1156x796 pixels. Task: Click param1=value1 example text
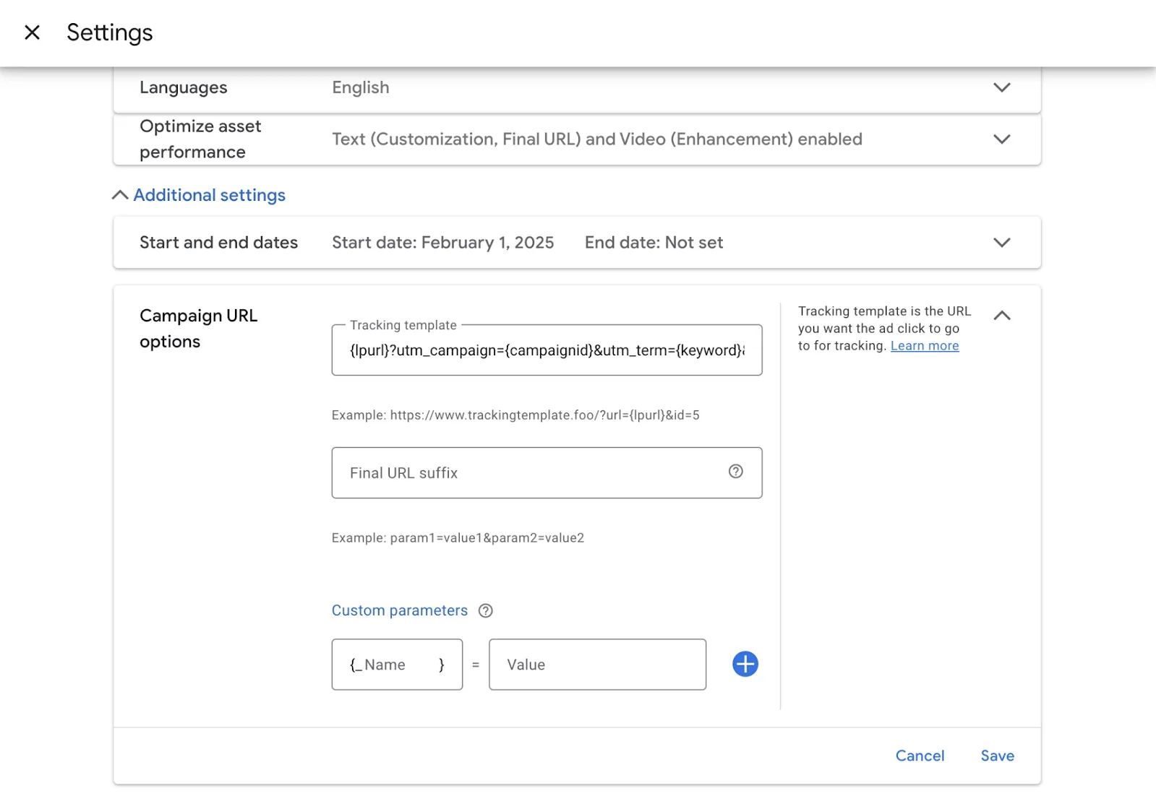[458, 538]
